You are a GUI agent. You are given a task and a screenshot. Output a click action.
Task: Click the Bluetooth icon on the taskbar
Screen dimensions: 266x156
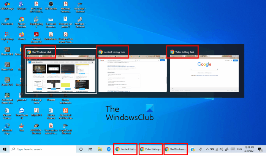(109, 149)
